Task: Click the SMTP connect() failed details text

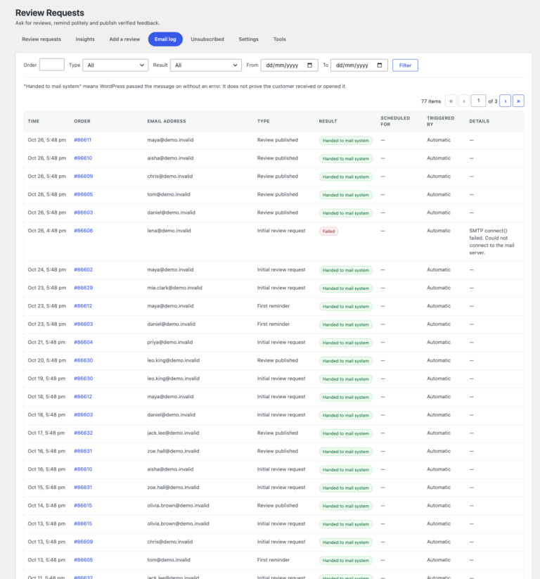Action: pos(491,242)
